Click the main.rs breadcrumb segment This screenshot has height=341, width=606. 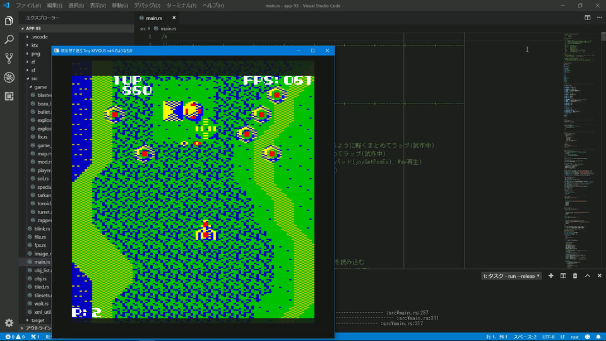168,28
